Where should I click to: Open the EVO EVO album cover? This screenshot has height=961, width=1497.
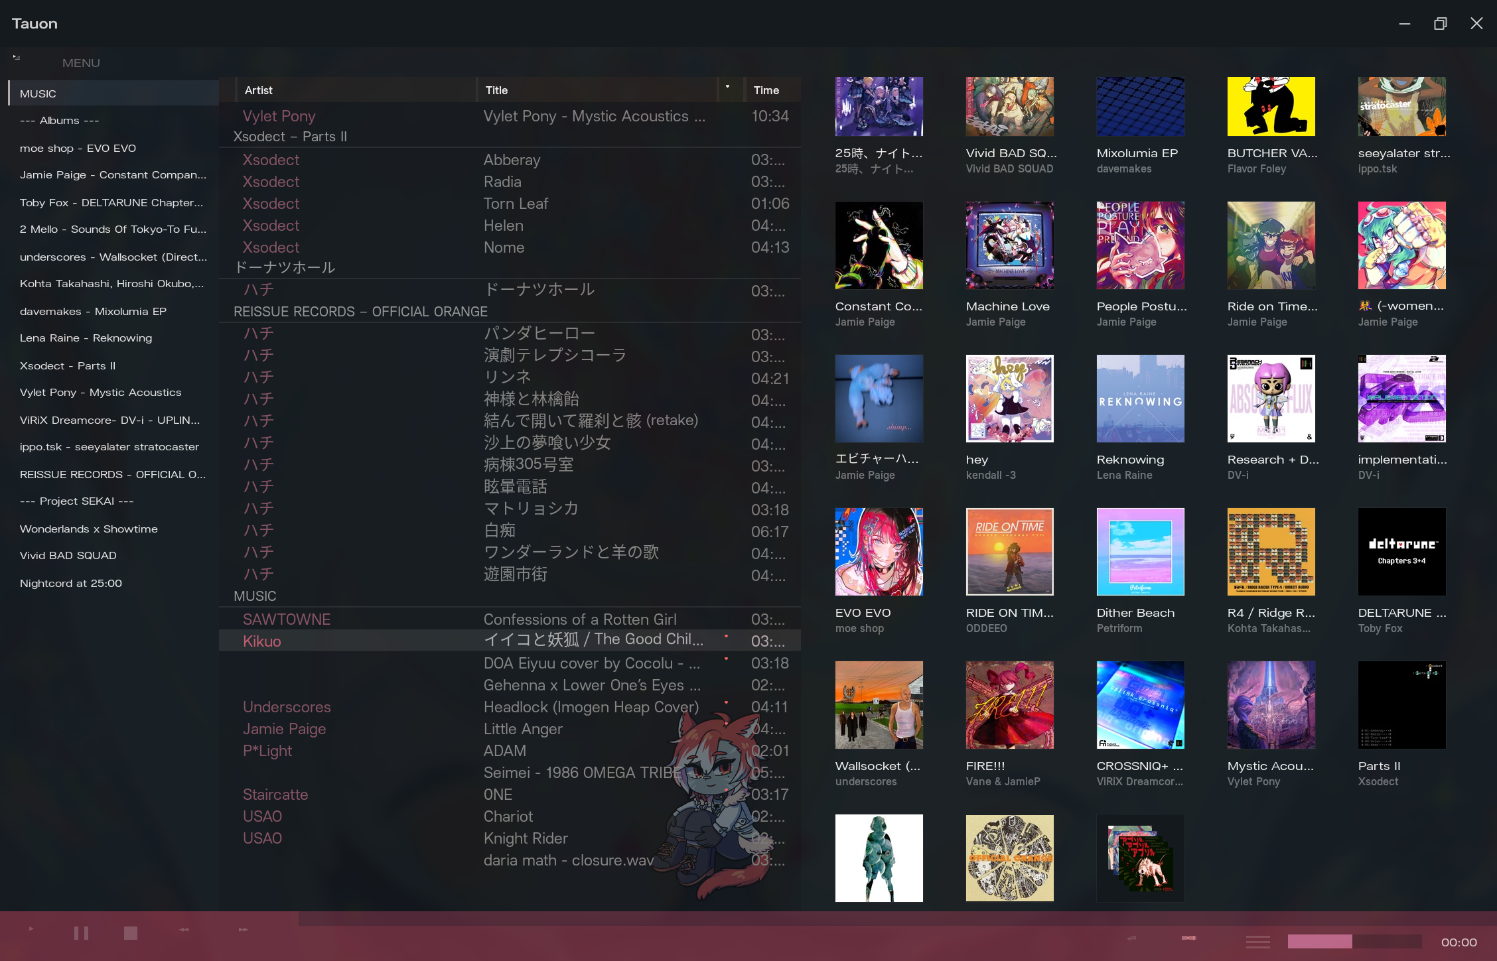click(879, 552)
